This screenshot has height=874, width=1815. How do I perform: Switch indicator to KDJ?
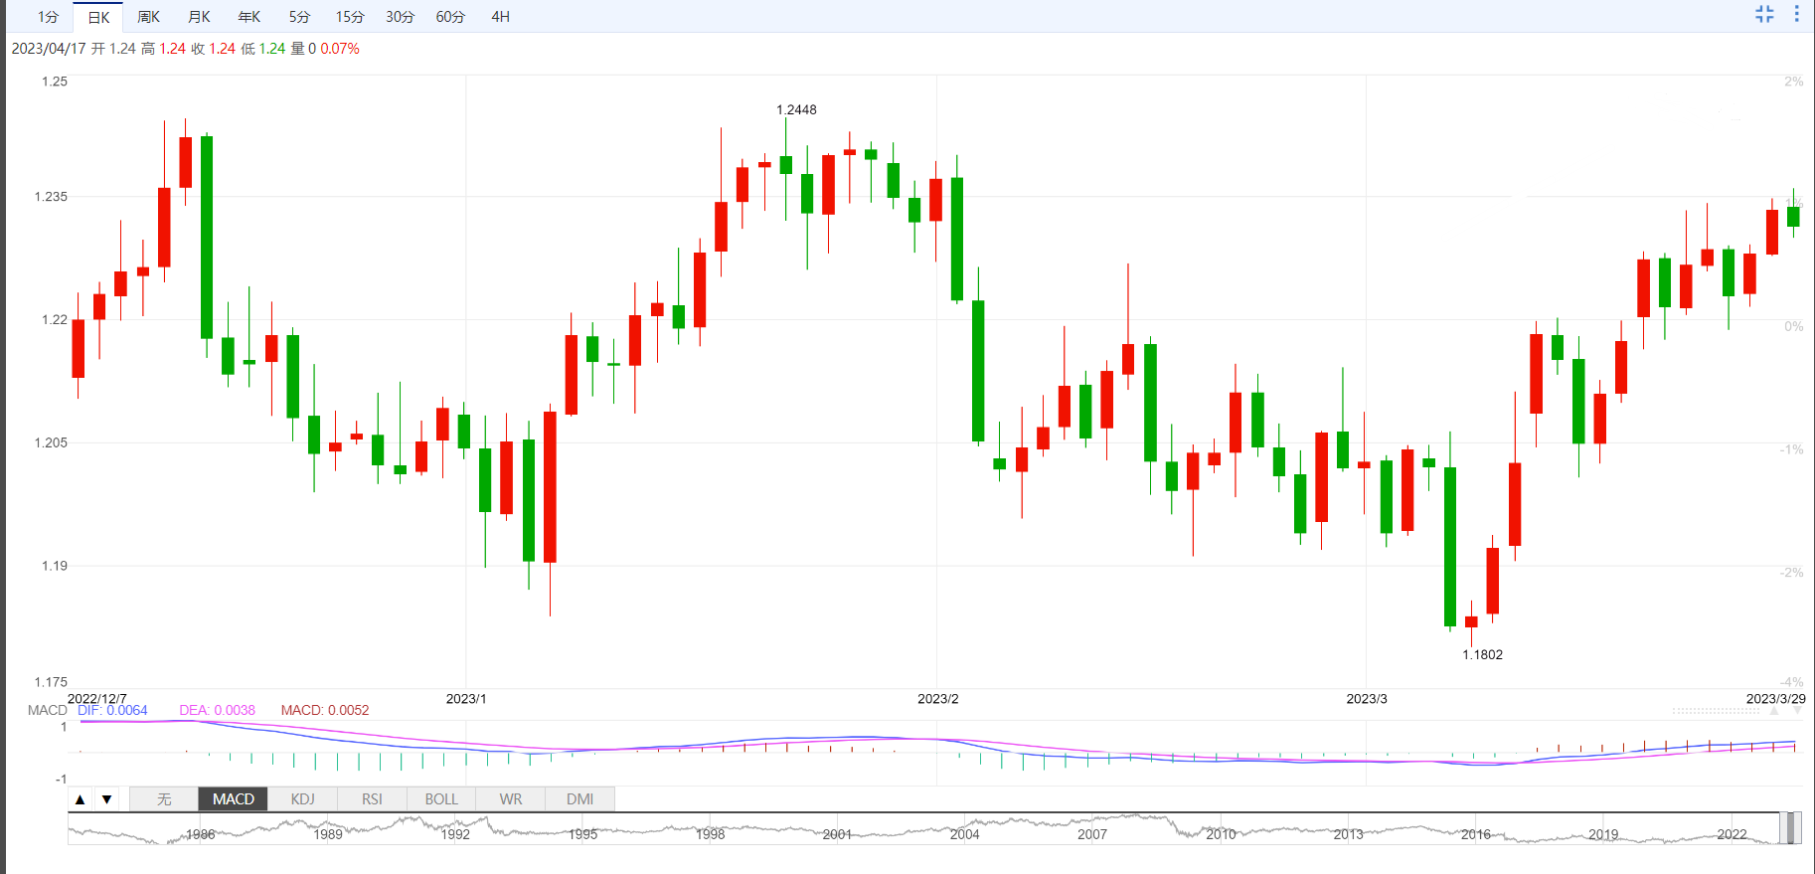303,799
